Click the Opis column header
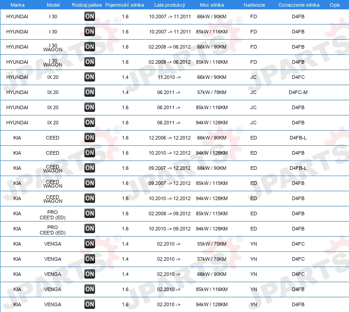 pyautogui.click(x=335, y=5)
